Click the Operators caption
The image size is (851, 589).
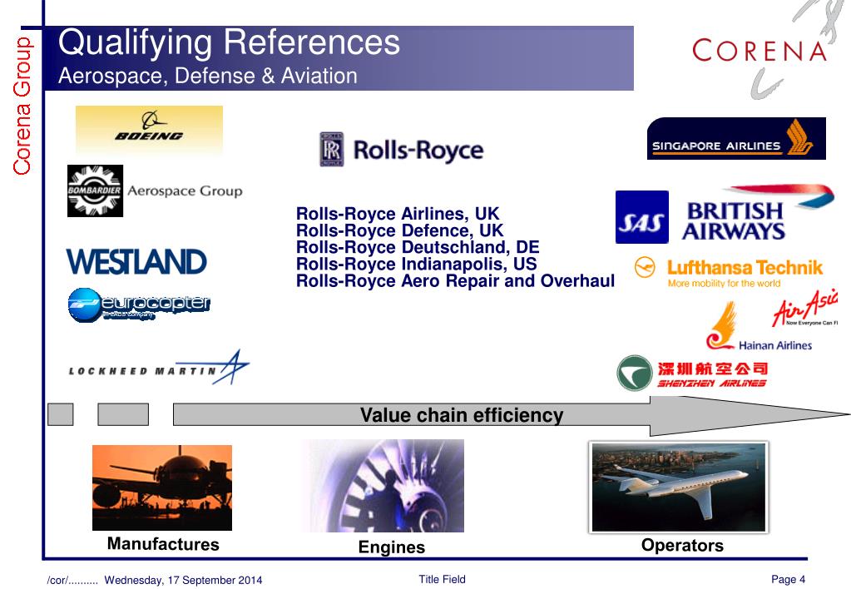[682, 545]
